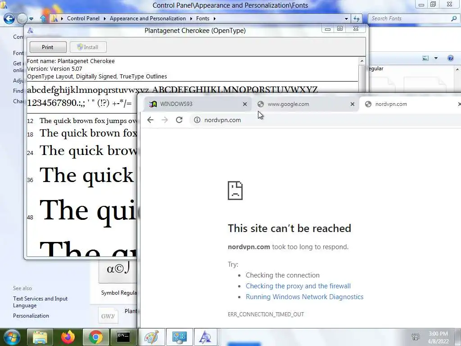461x346 pixels.
Task: View site information icon beside nordvpn.com
Action: point(197,120)
